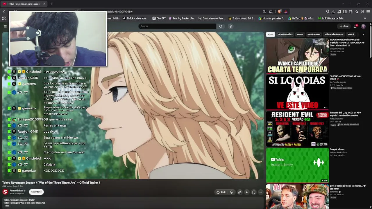
Task: Open the AnimeSelect channel name link
Action: coord(16,191)
